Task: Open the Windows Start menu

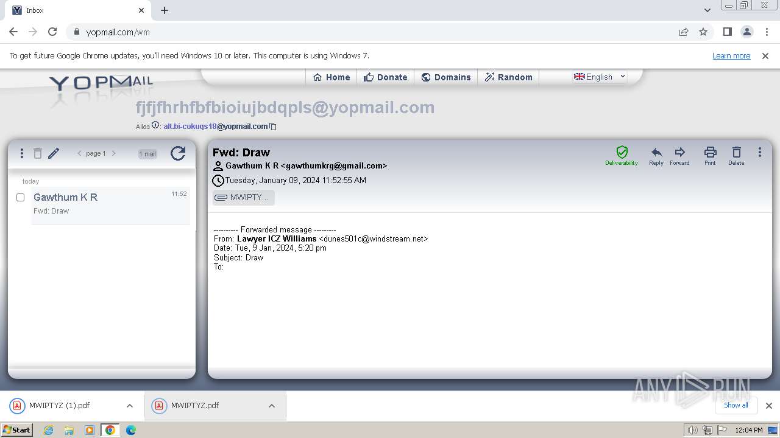Action: (x=16, y=430)
